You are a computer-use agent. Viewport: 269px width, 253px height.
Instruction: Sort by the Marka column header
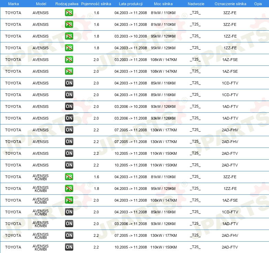coord(13,4)
